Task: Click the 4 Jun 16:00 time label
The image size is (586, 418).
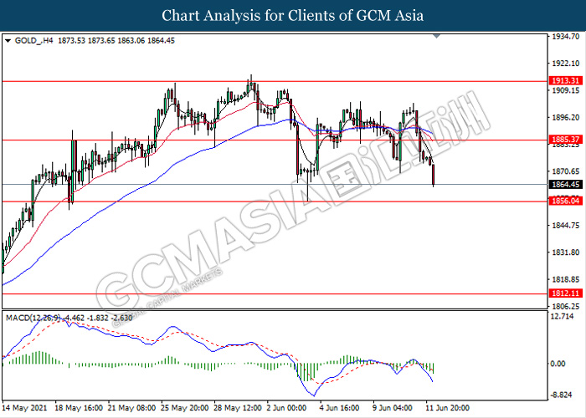Action: point(340,408)
